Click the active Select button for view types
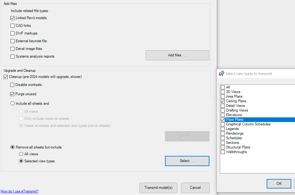This screenshot has height=195, width=295. point(187,161)
